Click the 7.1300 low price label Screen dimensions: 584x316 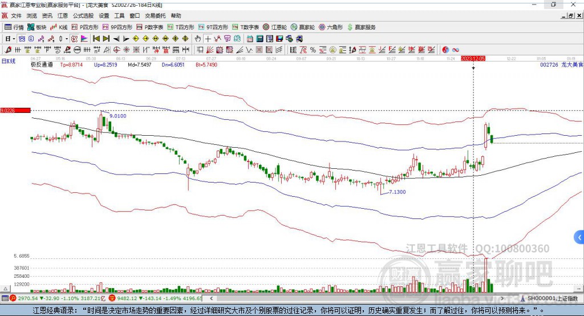point(398,192)
